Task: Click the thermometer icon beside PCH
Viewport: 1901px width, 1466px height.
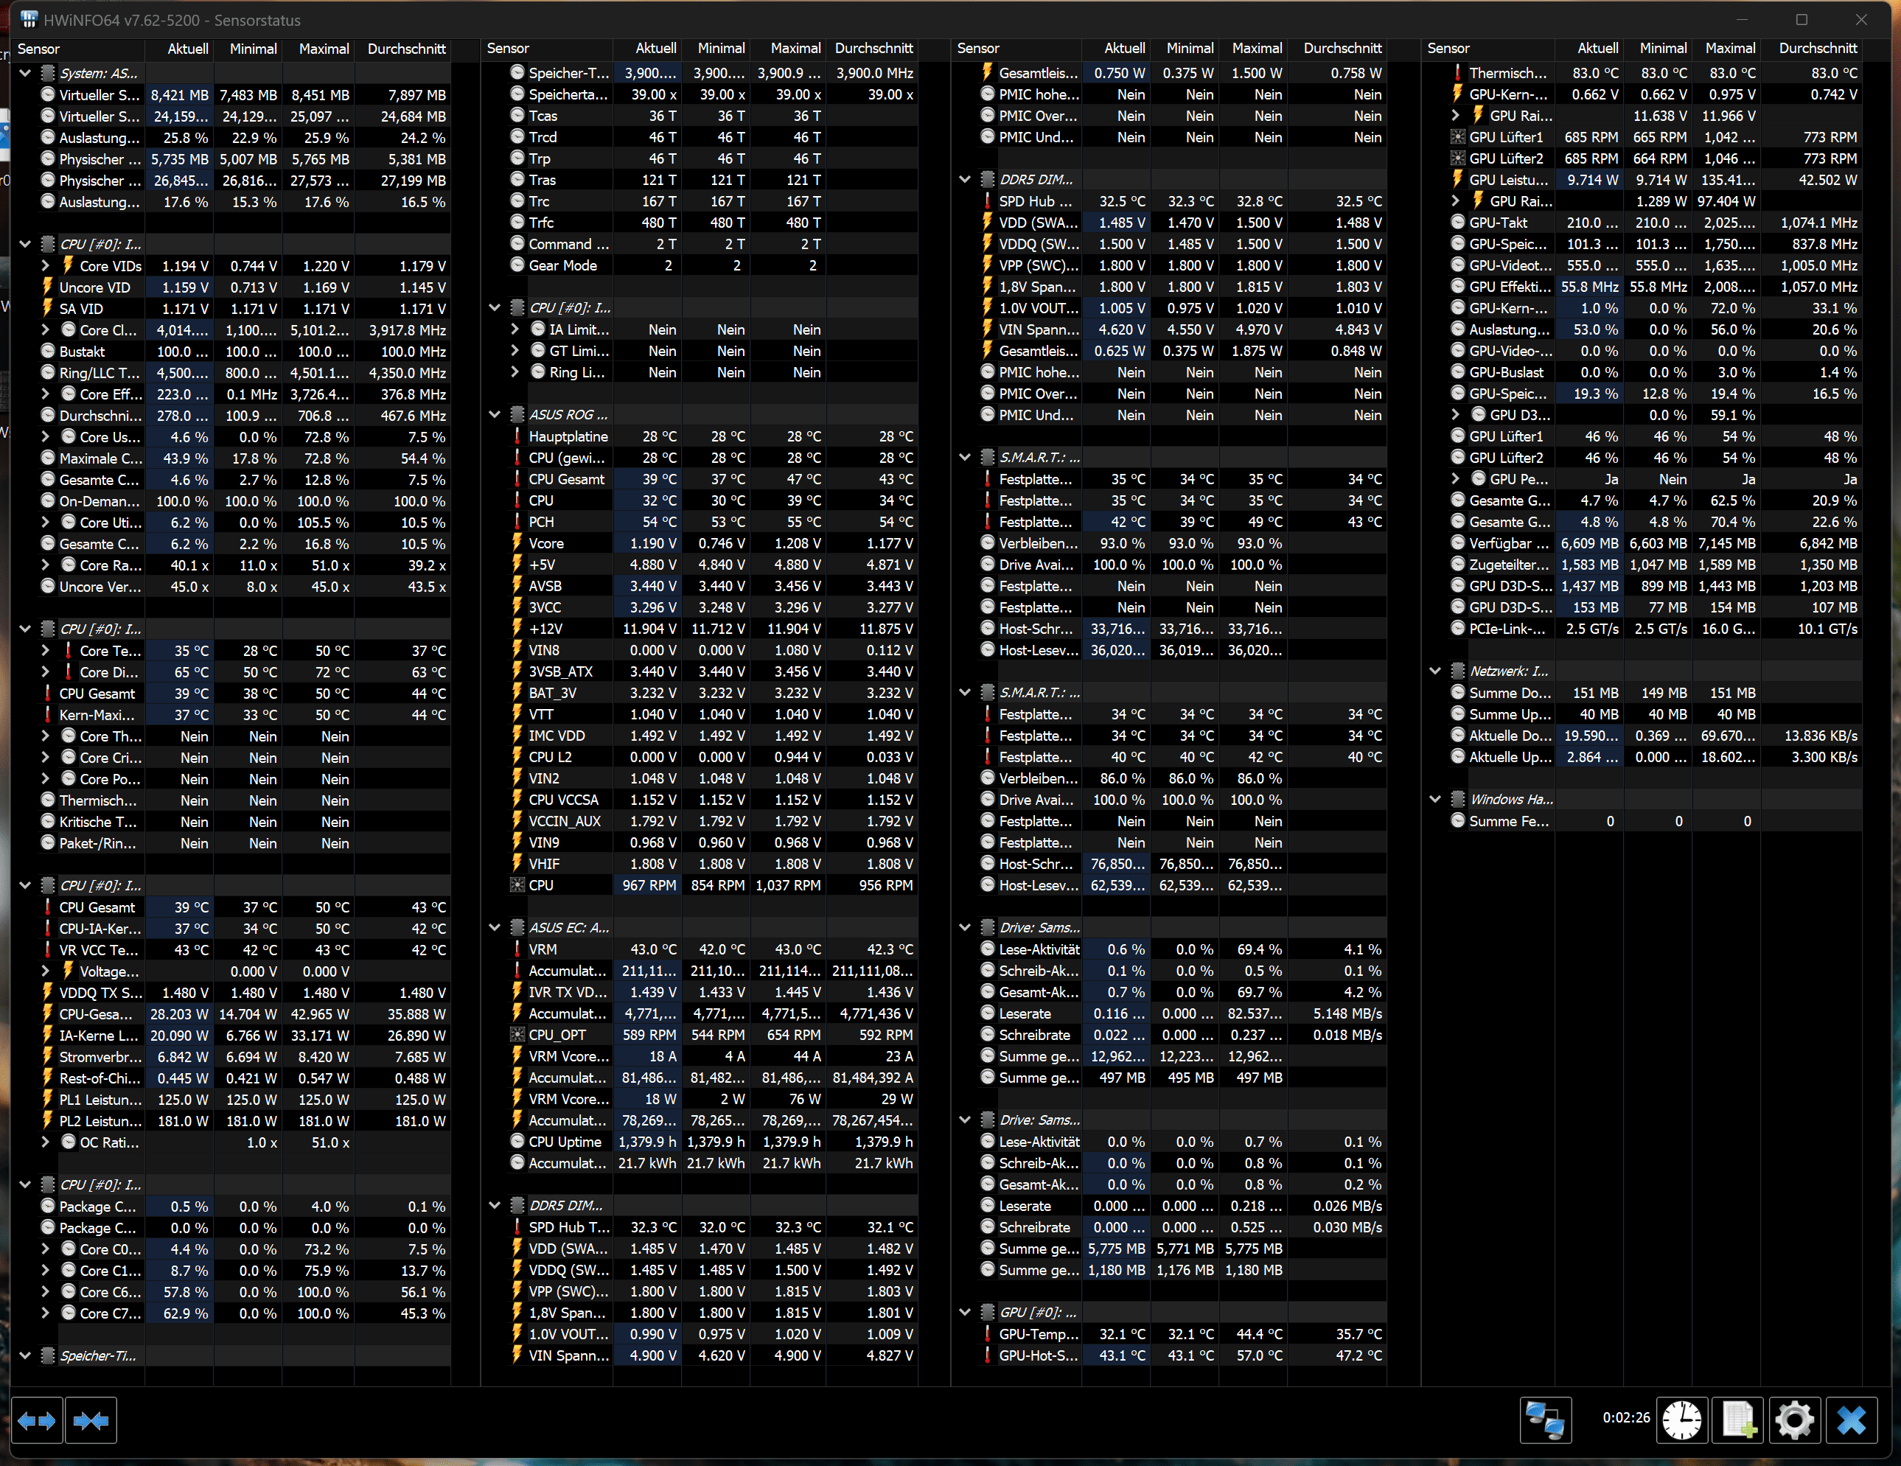Action: 517,521
